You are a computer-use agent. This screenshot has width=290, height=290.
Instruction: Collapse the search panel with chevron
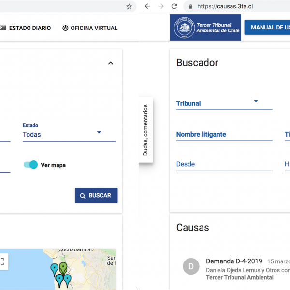(x=110, y=63)
